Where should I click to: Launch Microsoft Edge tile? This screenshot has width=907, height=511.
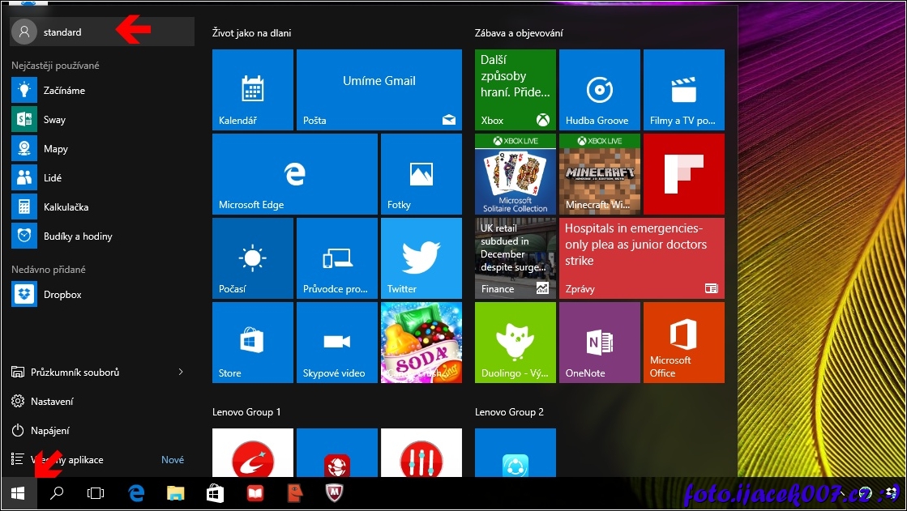(294, 174)
